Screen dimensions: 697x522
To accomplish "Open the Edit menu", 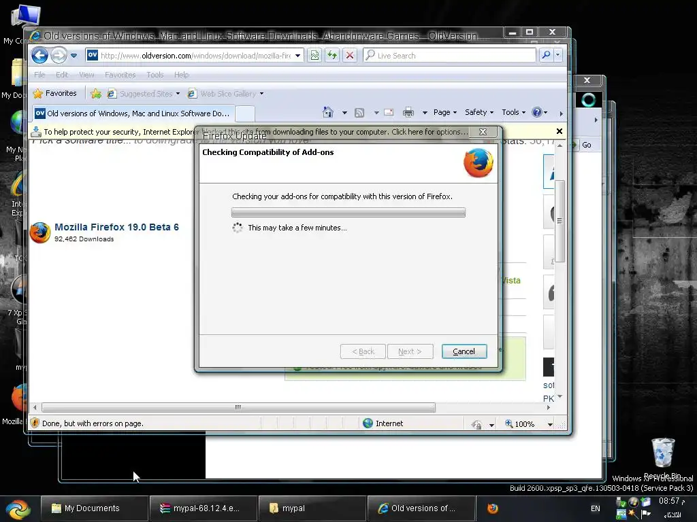I will [x=62, y=75].
